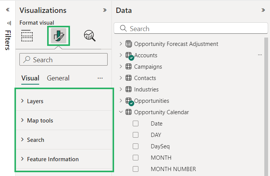
Task: Check the Date field checkbox
Action: (136, 124)
